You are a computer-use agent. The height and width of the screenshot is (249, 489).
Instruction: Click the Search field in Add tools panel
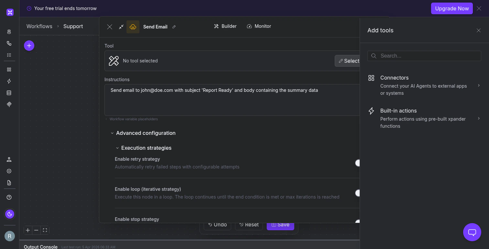[x=424, y=56]
